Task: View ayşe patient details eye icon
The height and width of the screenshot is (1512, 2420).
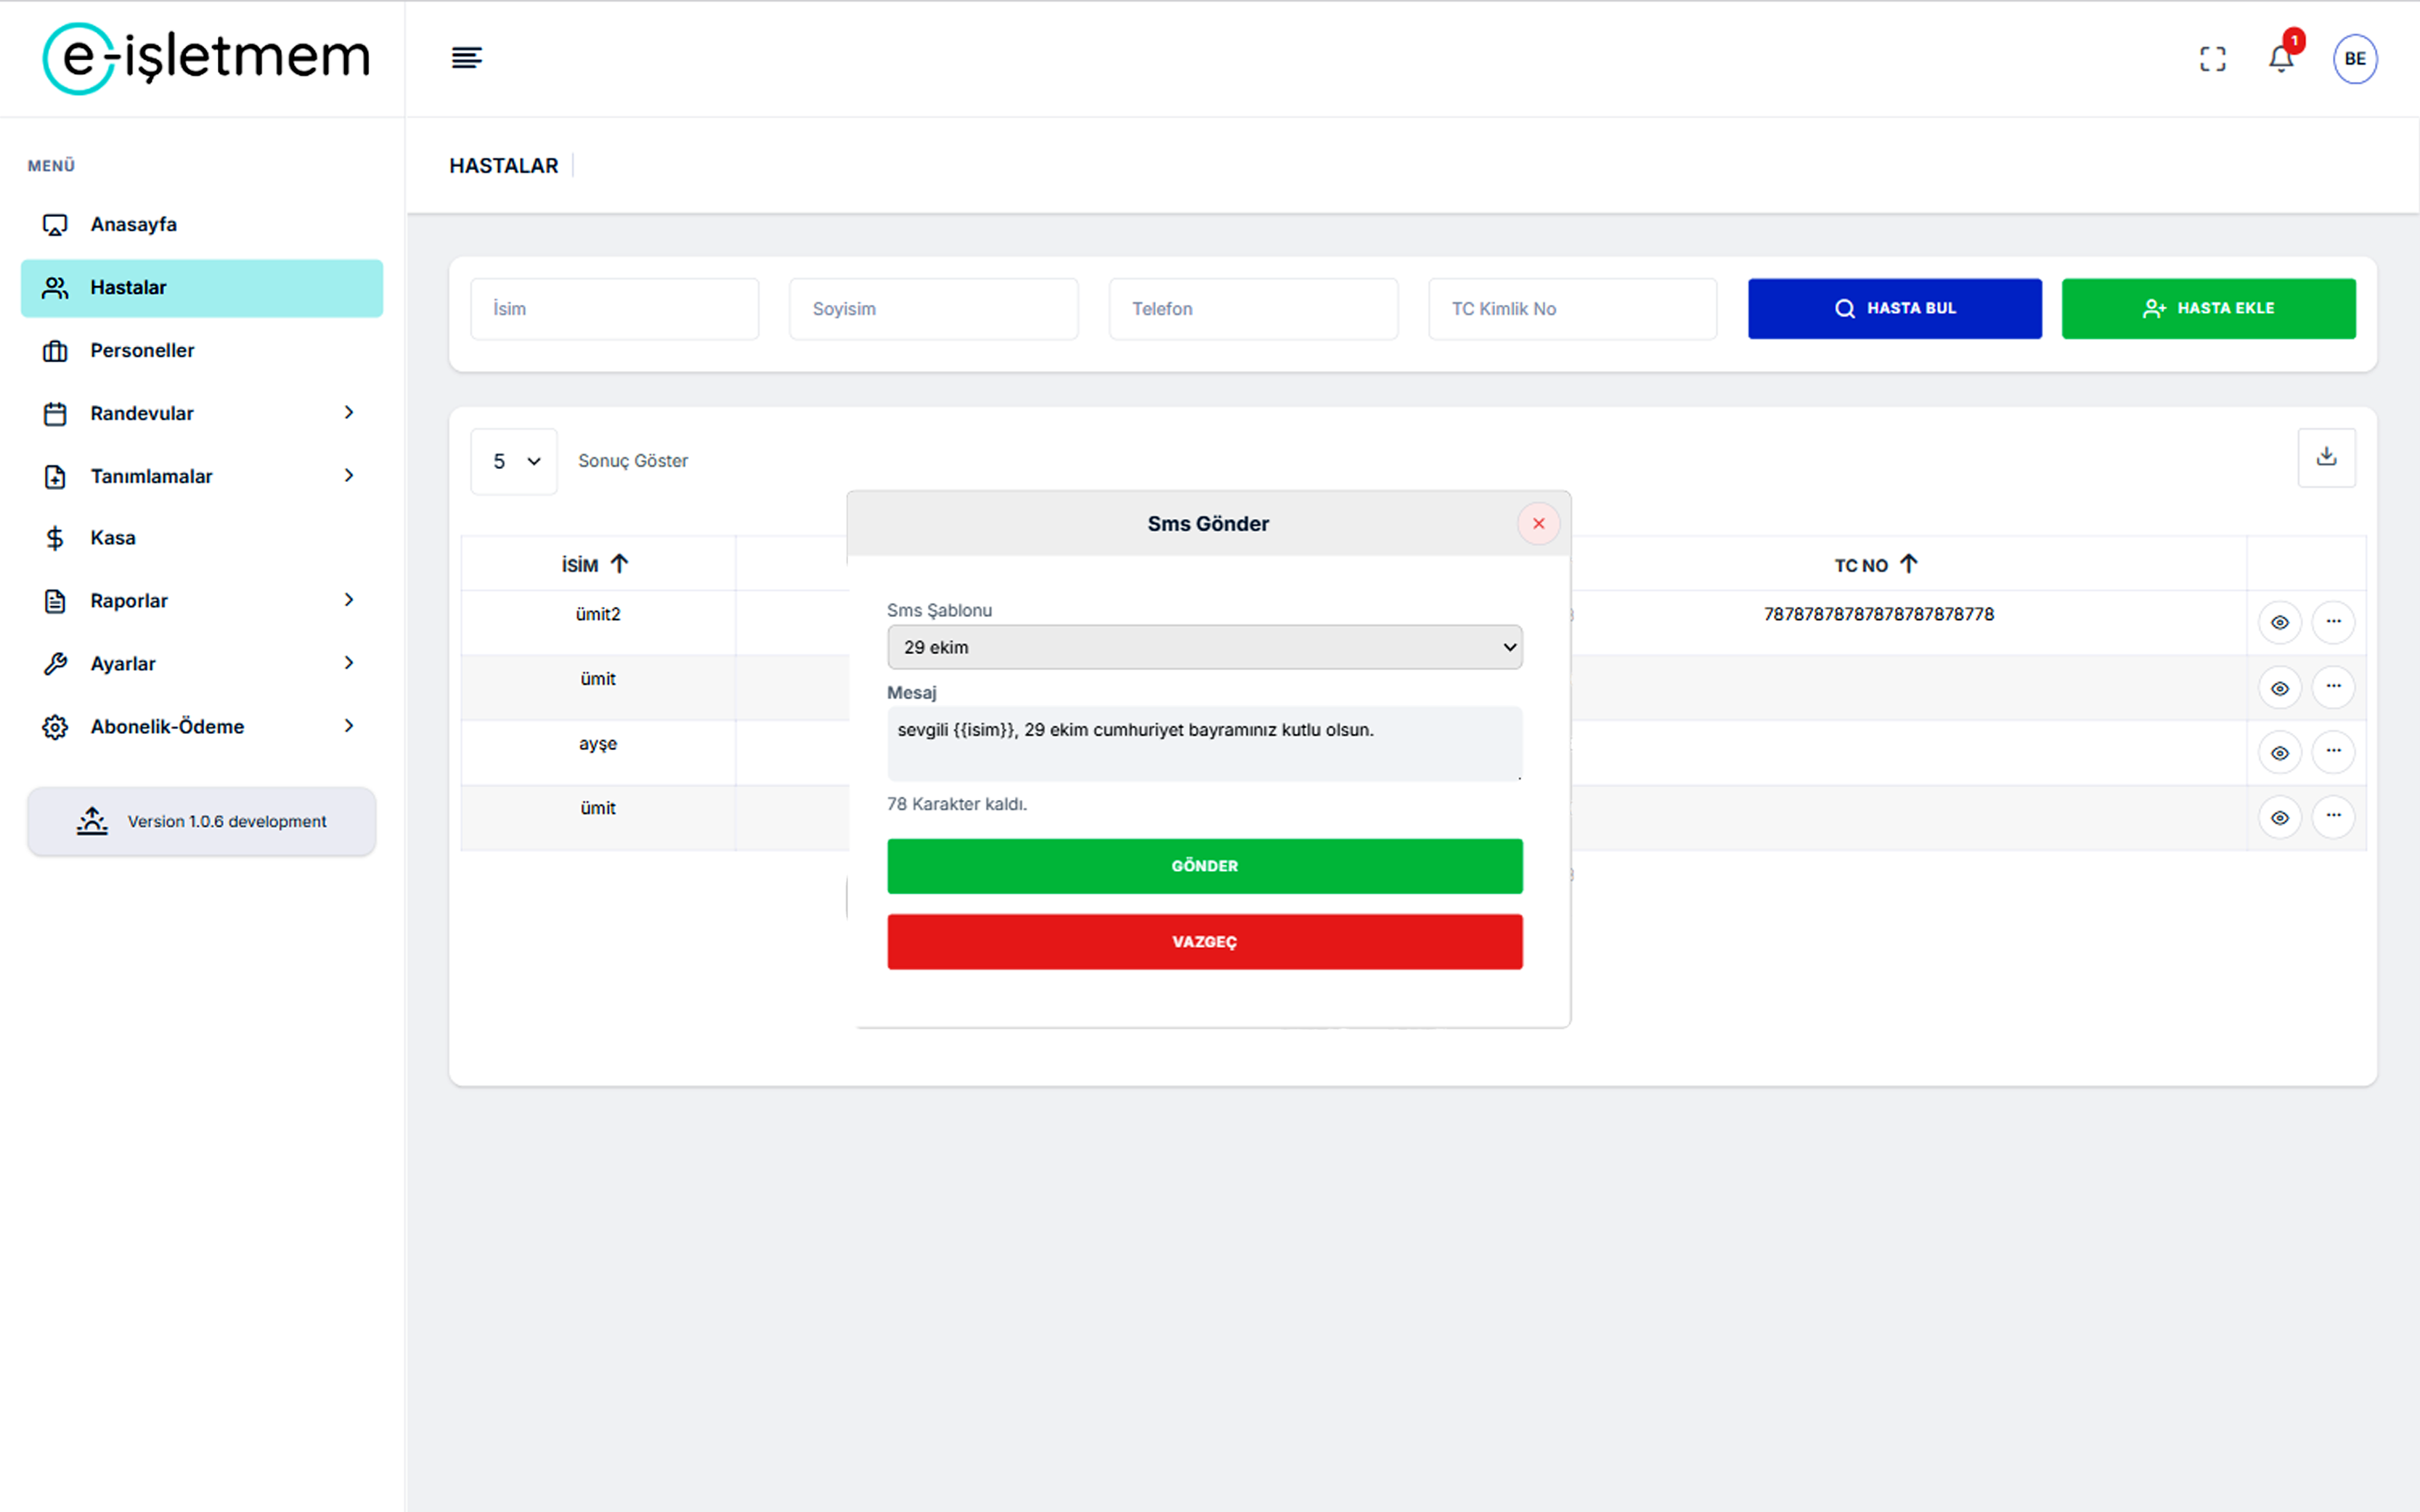Action: (2279, 753)
